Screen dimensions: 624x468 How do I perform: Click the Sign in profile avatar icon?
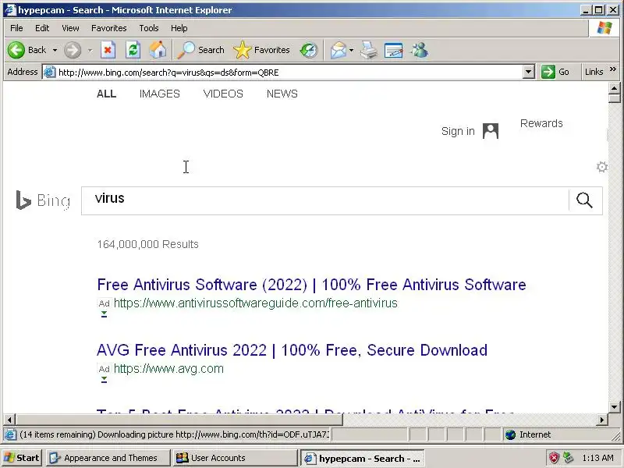coord(491,131)
